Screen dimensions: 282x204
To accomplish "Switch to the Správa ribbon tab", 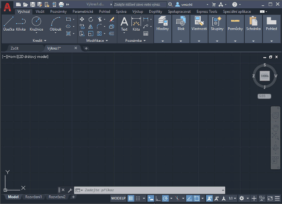I will click(x=121, y=12).
